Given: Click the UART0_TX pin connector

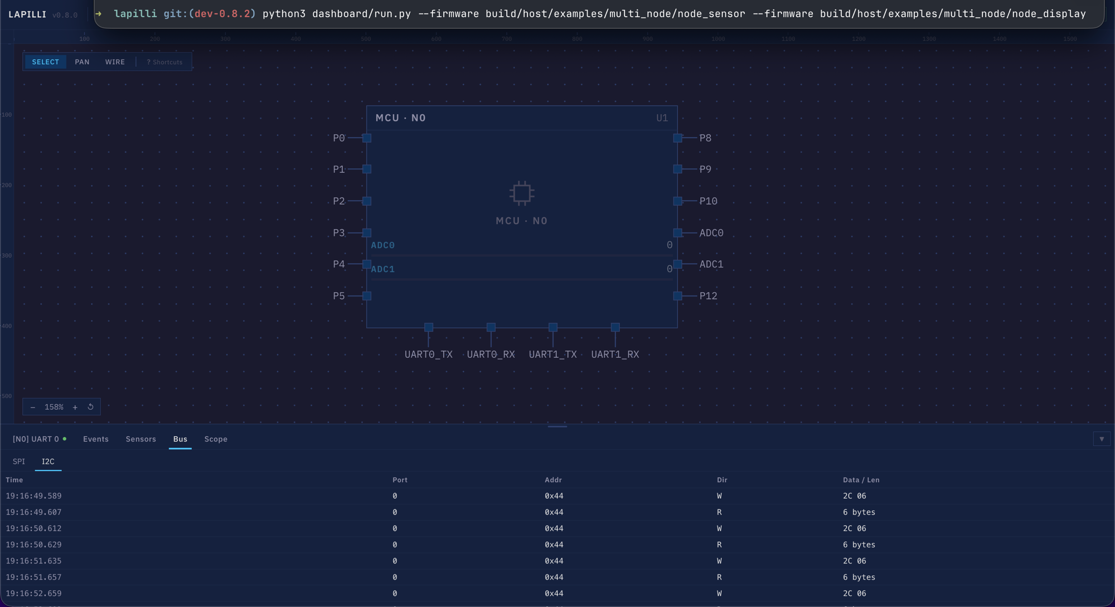Looking at the screenshot, I should (x=429, y=327).
